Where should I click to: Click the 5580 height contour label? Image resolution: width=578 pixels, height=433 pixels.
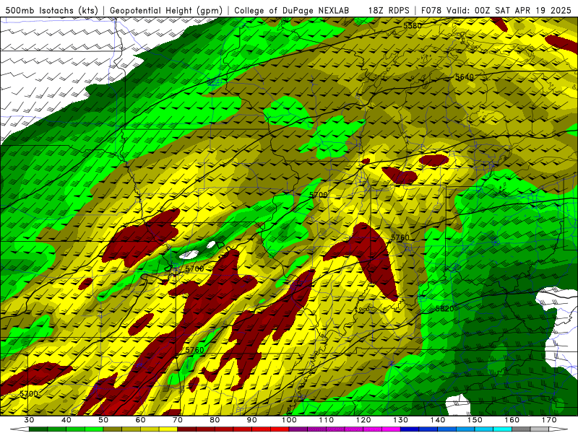coord(412,25)
